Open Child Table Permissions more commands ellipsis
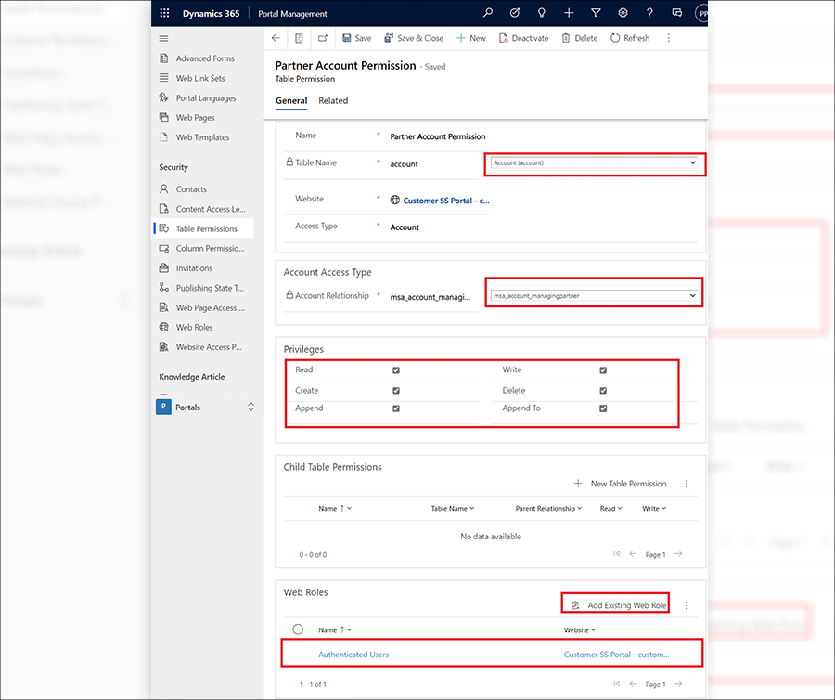 tap(687, 484)
